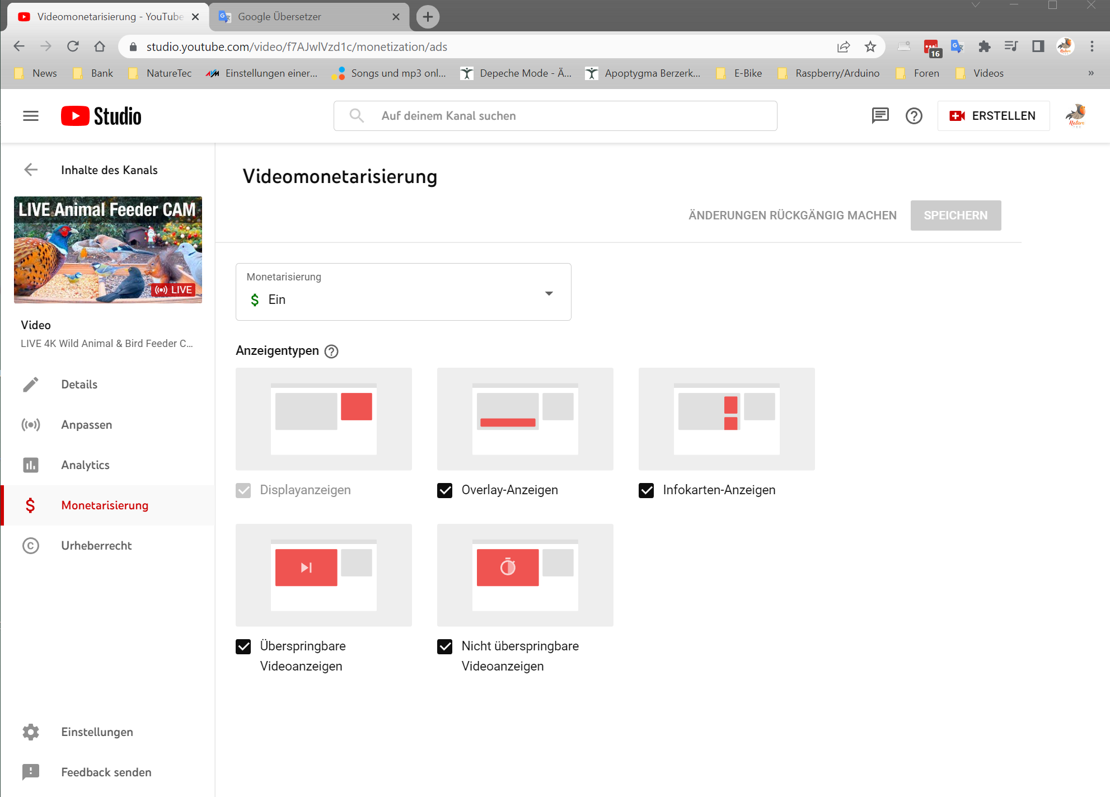Go back via Inhalte des Kanals arrow
The image size is (1110, 797).
[31, 170]
